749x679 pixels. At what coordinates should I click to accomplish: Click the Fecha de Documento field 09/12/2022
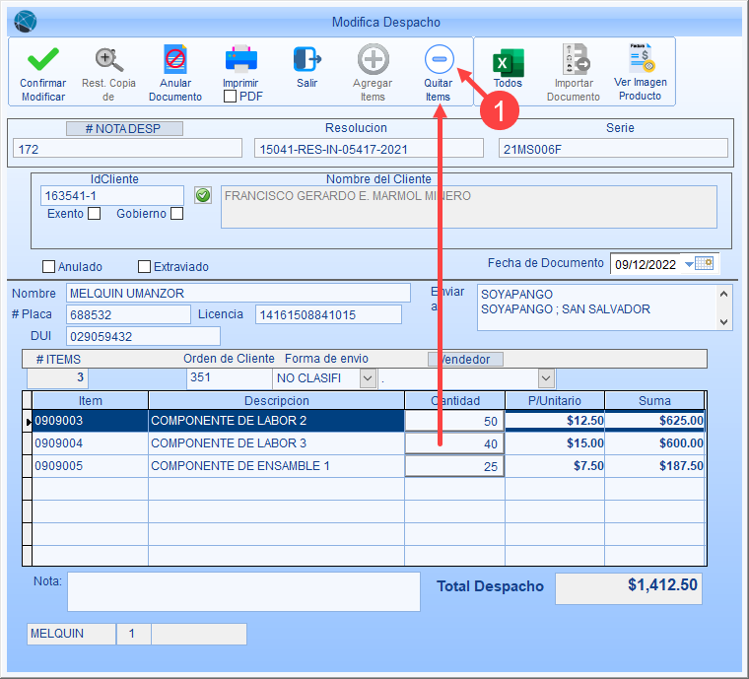pyautogui.click(x=646, y=264)
